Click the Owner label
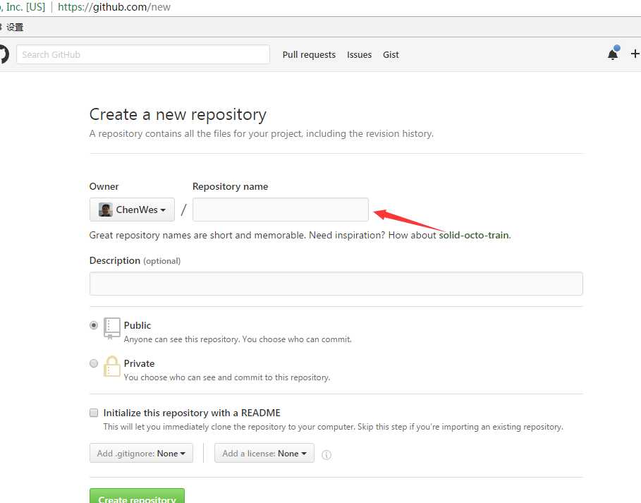641x503 pixels. [104, 186]
